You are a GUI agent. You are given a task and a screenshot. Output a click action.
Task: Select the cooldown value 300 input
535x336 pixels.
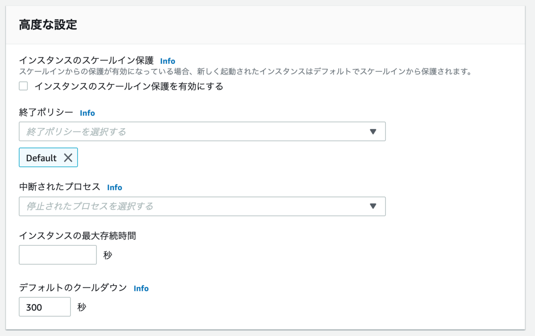pyautogui.click(x=45, y=307)
